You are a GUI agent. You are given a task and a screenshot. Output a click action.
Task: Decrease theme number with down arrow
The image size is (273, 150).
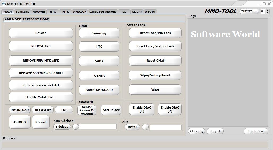(267, 13)
